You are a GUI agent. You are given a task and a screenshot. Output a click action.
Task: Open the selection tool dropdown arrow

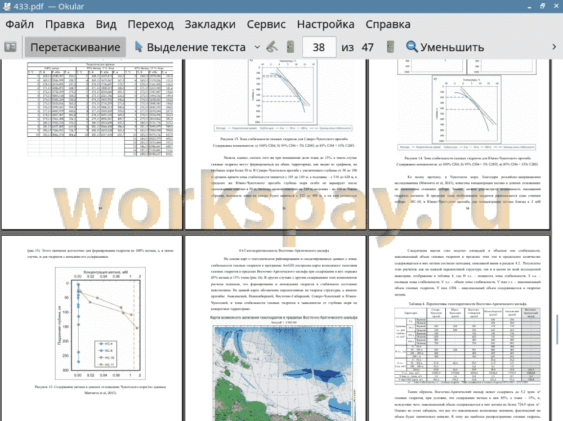point(257,47)
